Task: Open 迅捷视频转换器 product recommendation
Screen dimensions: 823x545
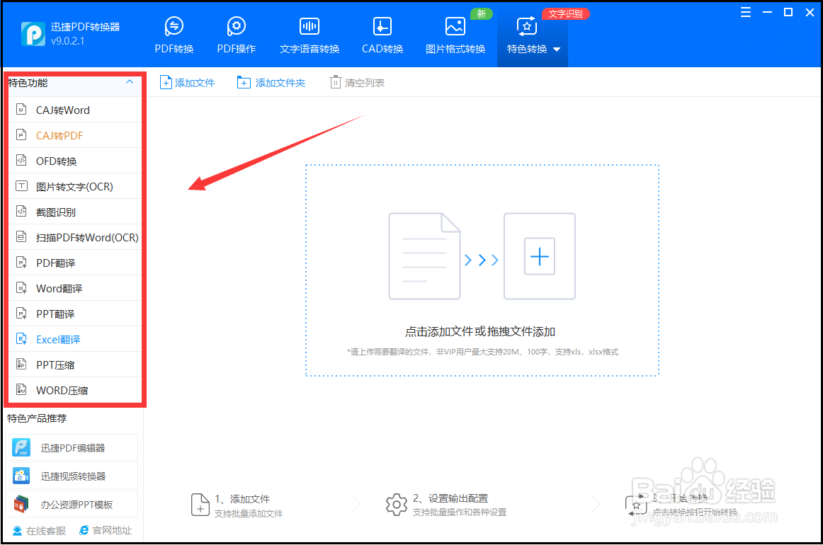Action: pyautogui.click(x=72, y=476)
